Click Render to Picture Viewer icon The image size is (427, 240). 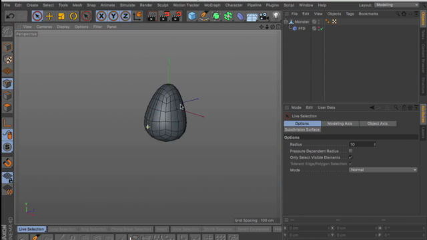tap(164, 16)
